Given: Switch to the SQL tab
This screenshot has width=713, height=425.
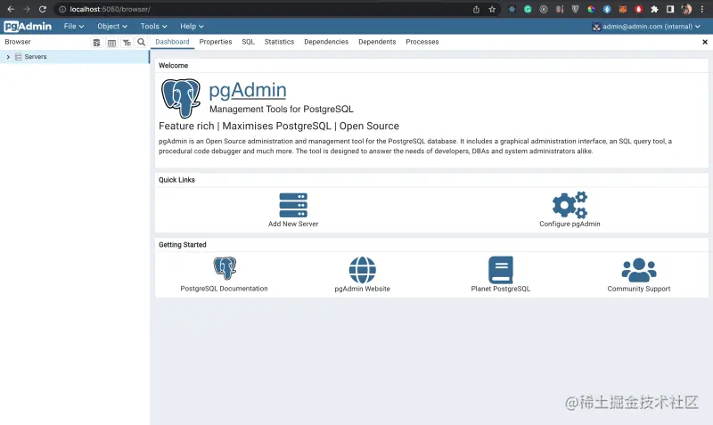Looking at the screenshot, I should click(x=249, y=42).
